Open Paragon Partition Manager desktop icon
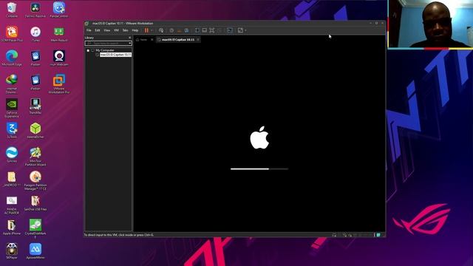This screenshot has width=473, height=266. click(35, 180)
